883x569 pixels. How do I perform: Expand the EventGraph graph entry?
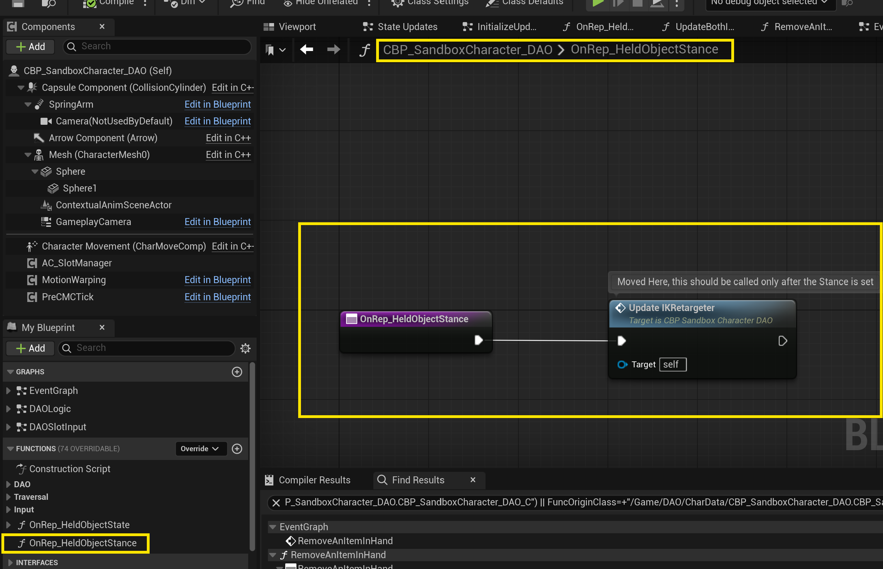click(x=8, y=390)
